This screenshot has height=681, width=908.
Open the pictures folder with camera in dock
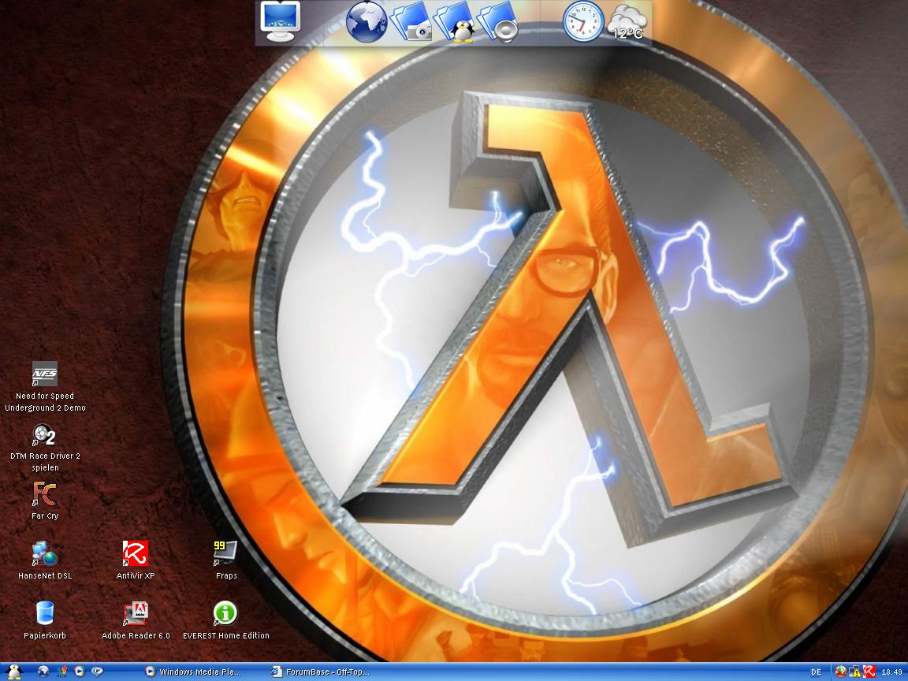click(x=411, y=22)
